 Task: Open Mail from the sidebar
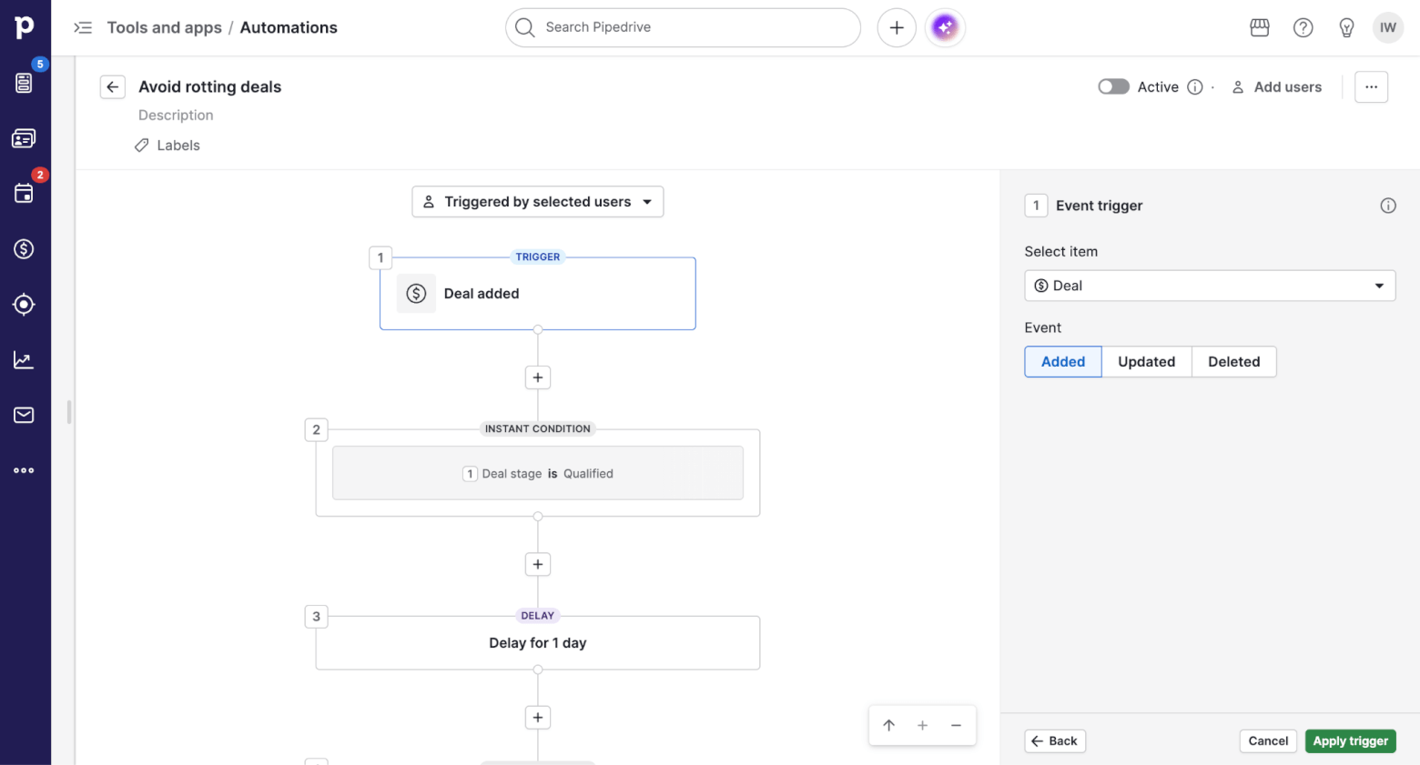[x=24, y=415]
